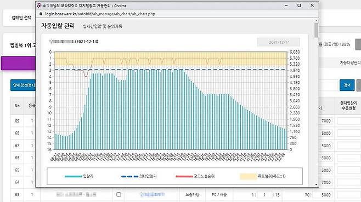361x202 pixels.
Task: Click the popup scrollbar down arrow
Action: pos(316,184)
